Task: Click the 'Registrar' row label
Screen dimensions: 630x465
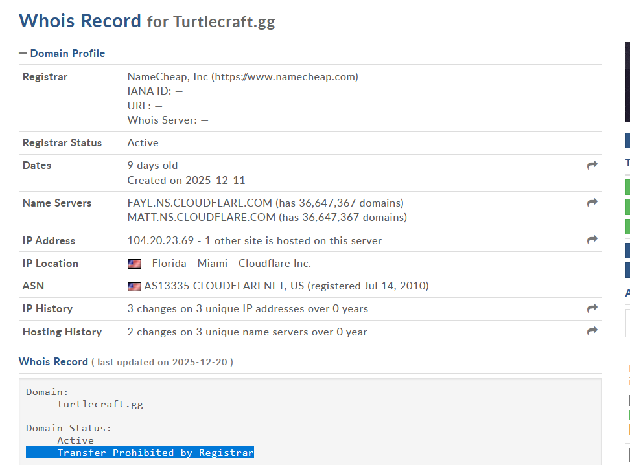Action: point(45,76)
